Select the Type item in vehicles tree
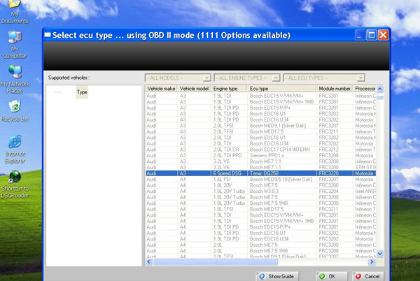Viewport: 420px width, 281px height. click(x=82, y=92)
